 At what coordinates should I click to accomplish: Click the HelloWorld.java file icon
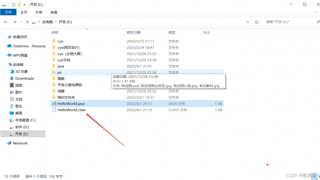[54, 103]
